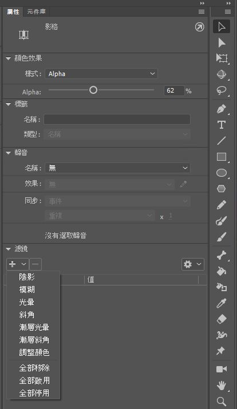Select the Oval tool
The image size is (237, 409).
click(x=222, y=173)
